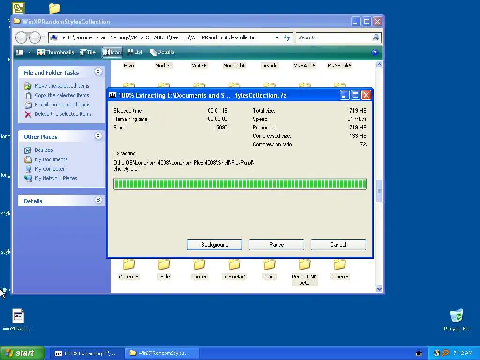Click Move the selected items
The width and height of the screenshot is (480, 360).
62,86
